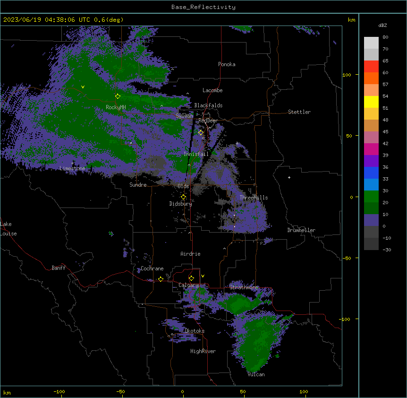407x398 pixels.
Task: Click the -100 tick on the horizontal km axis
Action: coord(59,391)
